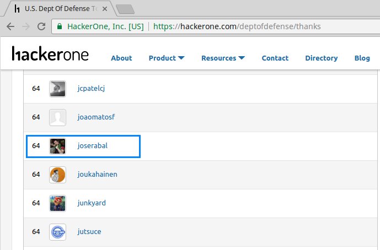Click joaomatosf's default avatar

(58, 118)
